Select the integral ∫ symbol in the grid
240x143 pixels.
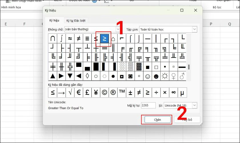61,39
